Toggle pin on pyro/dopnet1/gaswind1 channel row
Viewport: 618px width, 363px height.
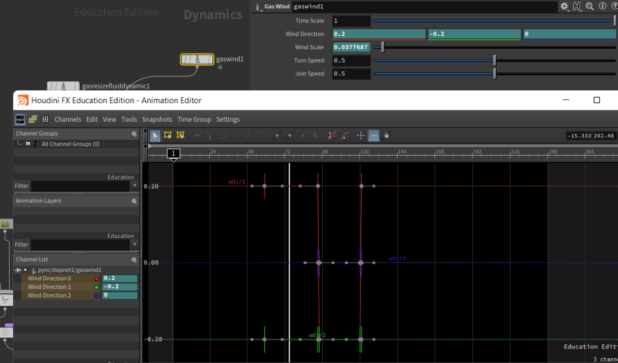[18, 270]
